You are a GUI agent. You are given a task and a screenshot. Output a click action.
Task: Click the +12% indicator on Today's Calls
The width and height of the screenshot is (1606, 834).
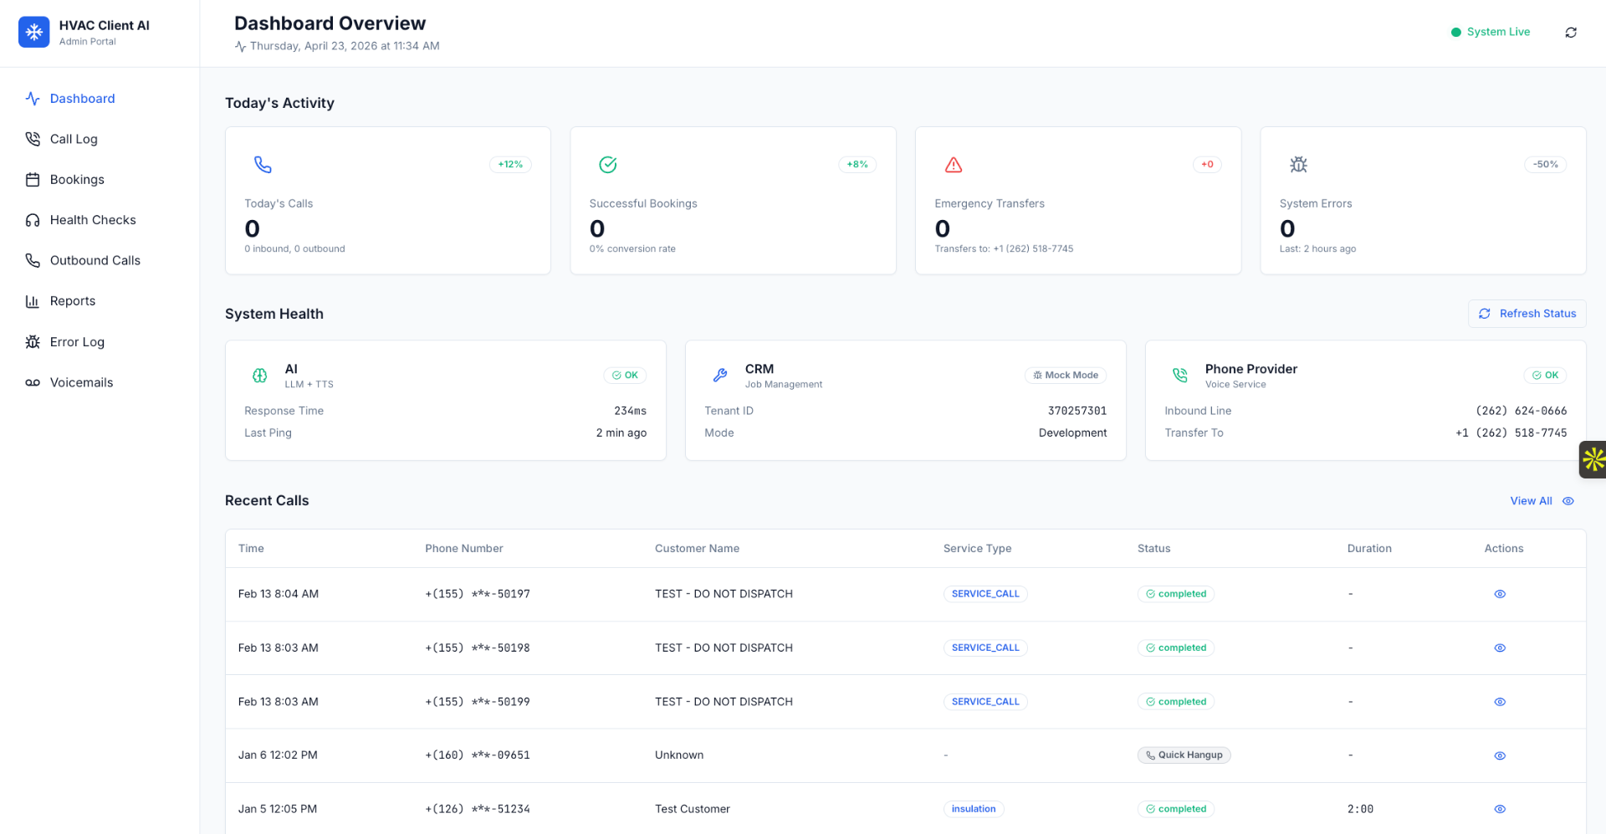point(510,164)
